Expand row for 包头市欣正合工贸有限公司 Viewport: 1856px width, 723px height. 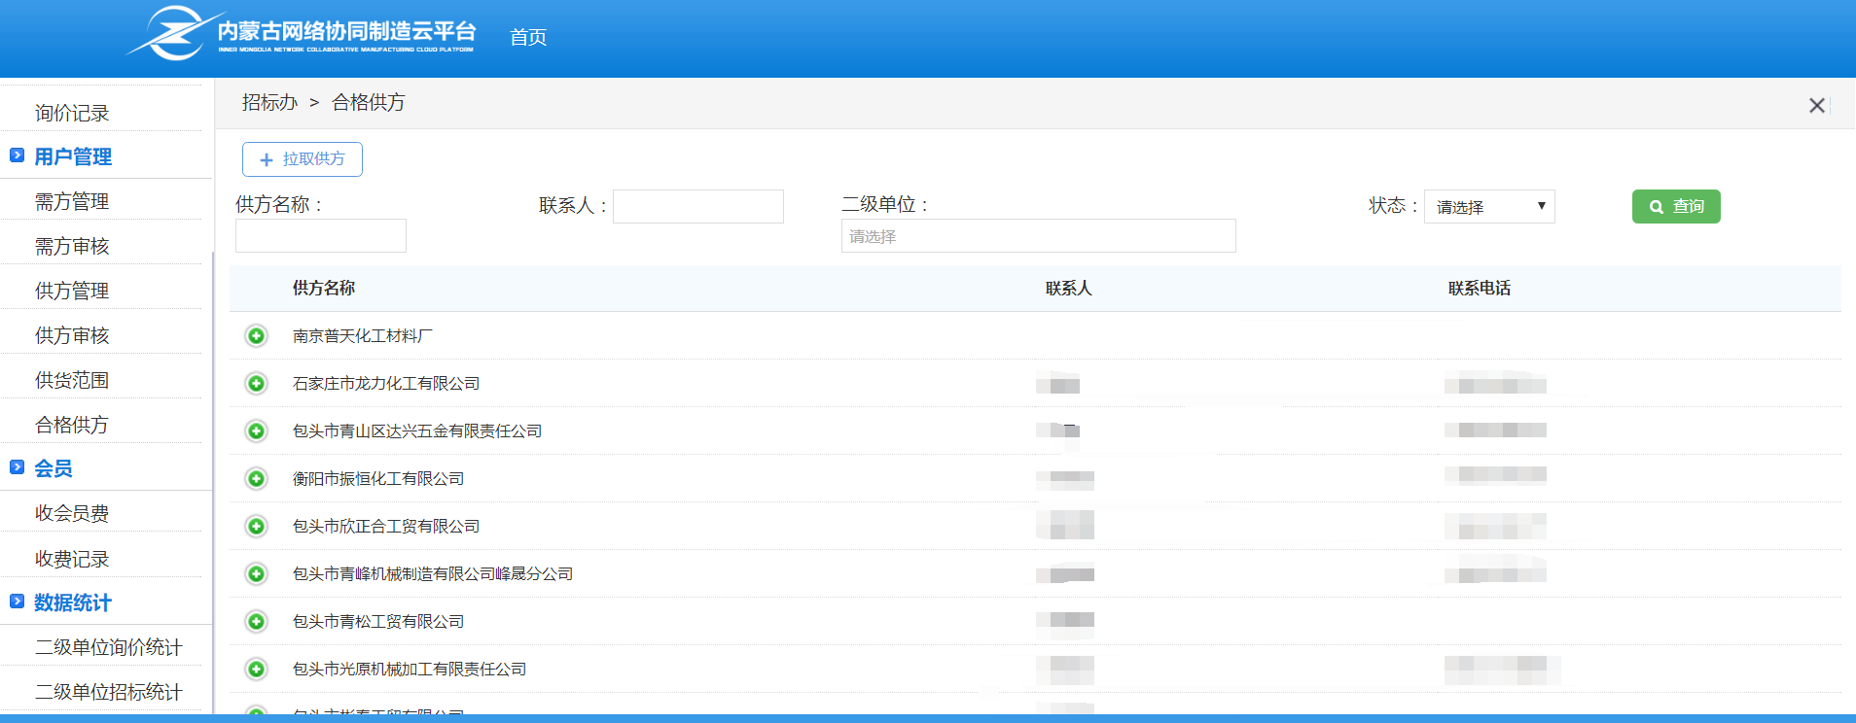point(256,527)
